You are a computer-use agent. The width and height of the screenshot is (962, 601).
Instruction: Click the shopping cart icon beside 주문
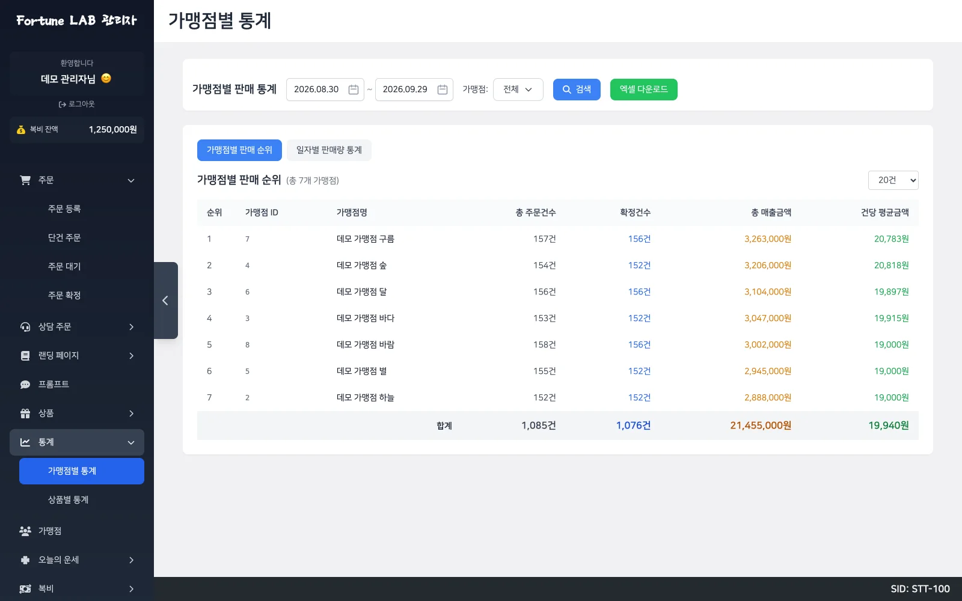click(x=25, y=180)
